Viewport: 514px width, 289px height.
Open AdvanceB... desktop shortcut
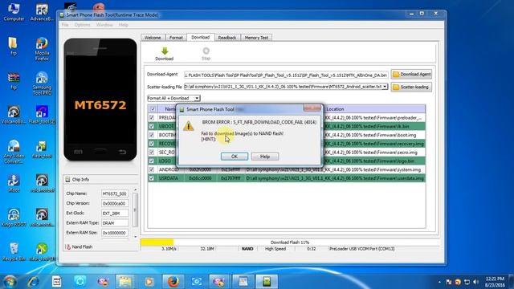(42, 12)
